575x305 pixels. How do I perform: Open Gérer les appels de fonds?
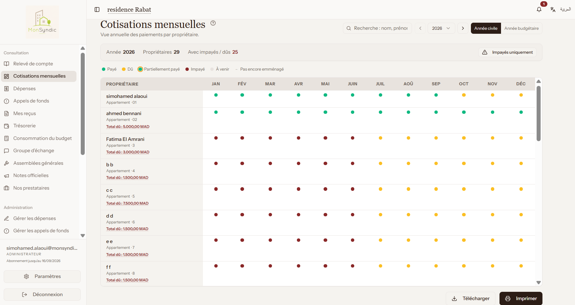pos(39,231)
